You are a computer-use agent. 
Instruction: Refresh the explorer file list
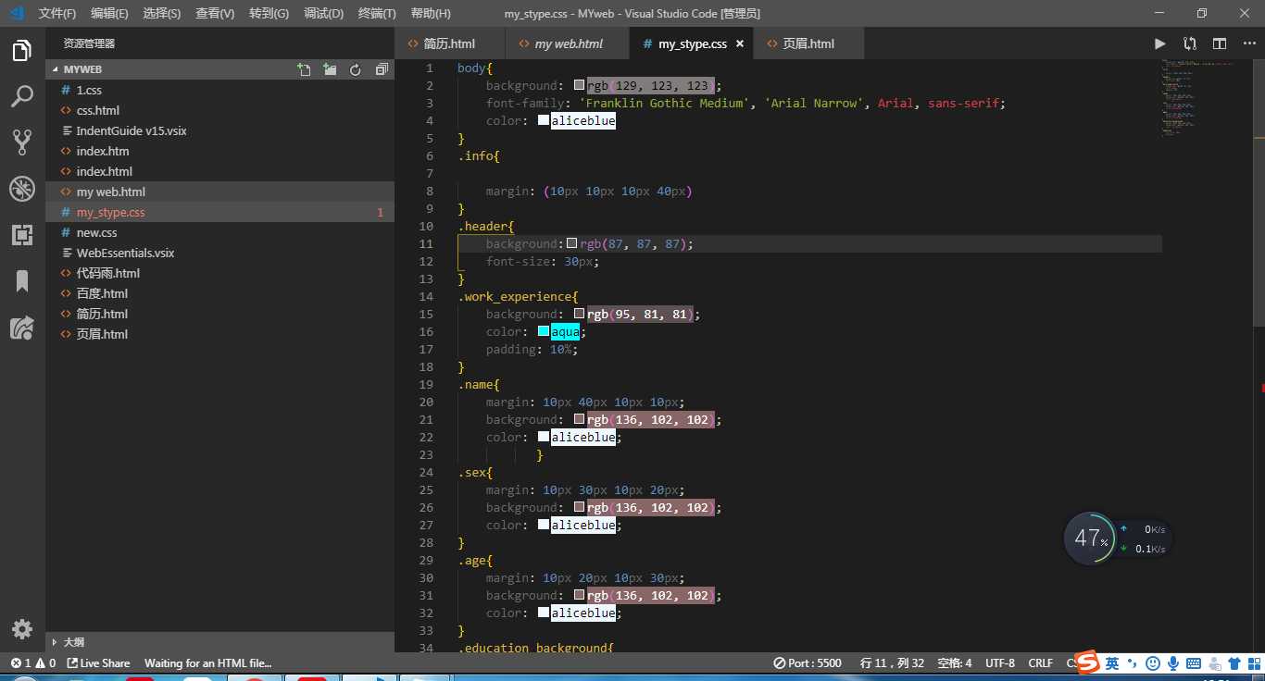[356, 69]
